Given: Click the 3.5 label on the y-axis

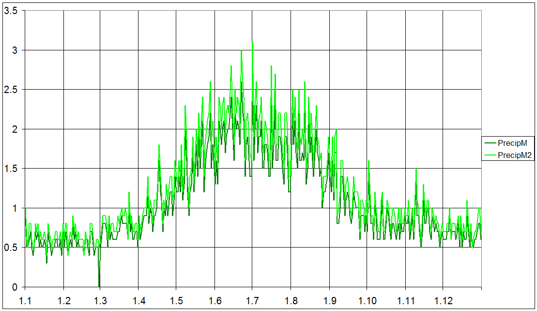Looking at the screenshot, I should 11,11.
